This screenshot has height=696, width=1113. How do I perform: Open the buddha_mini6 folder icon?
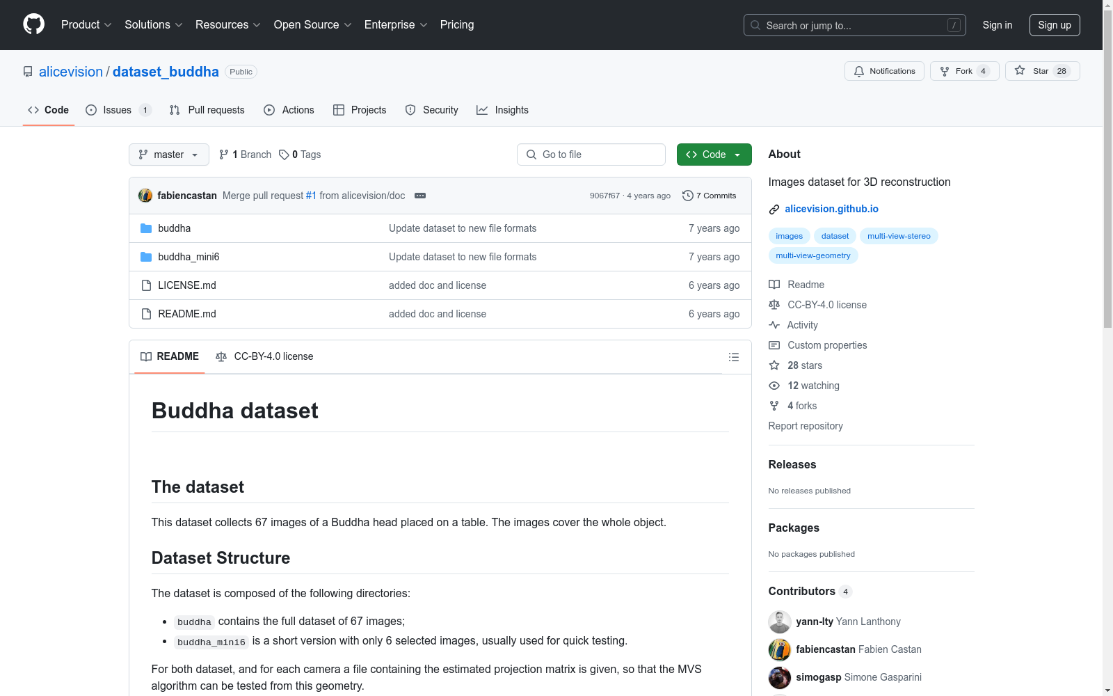[x=146, y=257]
